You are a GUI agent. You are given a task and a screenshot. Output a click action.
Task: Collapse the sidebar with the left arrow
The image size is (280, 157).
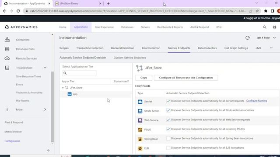[49, 150]
